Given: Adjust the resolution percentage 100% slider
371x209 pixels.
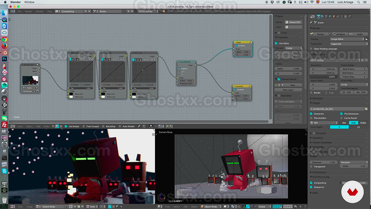Looking at the screenshot, I should [324, 77].
